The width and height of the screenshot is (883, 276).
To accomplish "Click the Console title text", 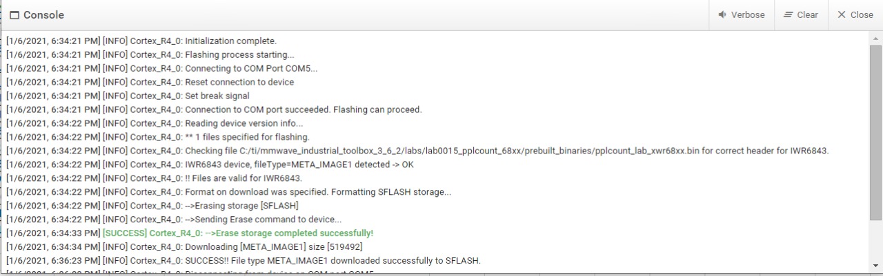I will tap(43, 15).
